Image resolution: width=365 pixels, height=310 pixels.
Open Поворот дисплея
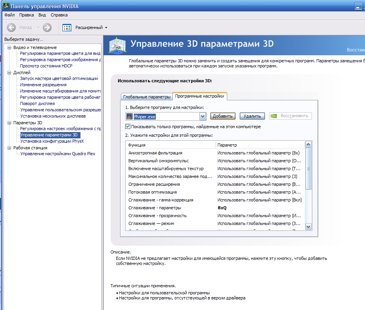(37, 103)
